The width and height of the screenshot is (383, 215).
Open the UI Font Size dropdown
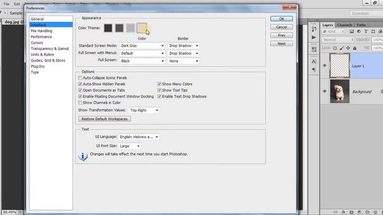(130, 146)
